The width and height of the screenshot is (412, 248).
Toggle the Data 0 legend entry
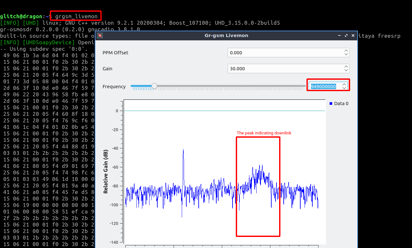click(x=339, y=103)
